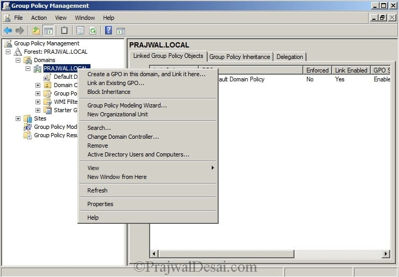This screenshot has width=399, height=277.
Task: Toggle the Show/Hide Action Pane toolbar icon
Action: [x=121, y=31]
